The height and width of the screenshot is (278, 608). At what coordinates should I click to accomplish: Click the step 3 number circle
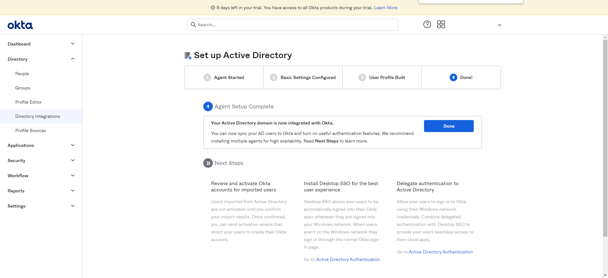362,77
